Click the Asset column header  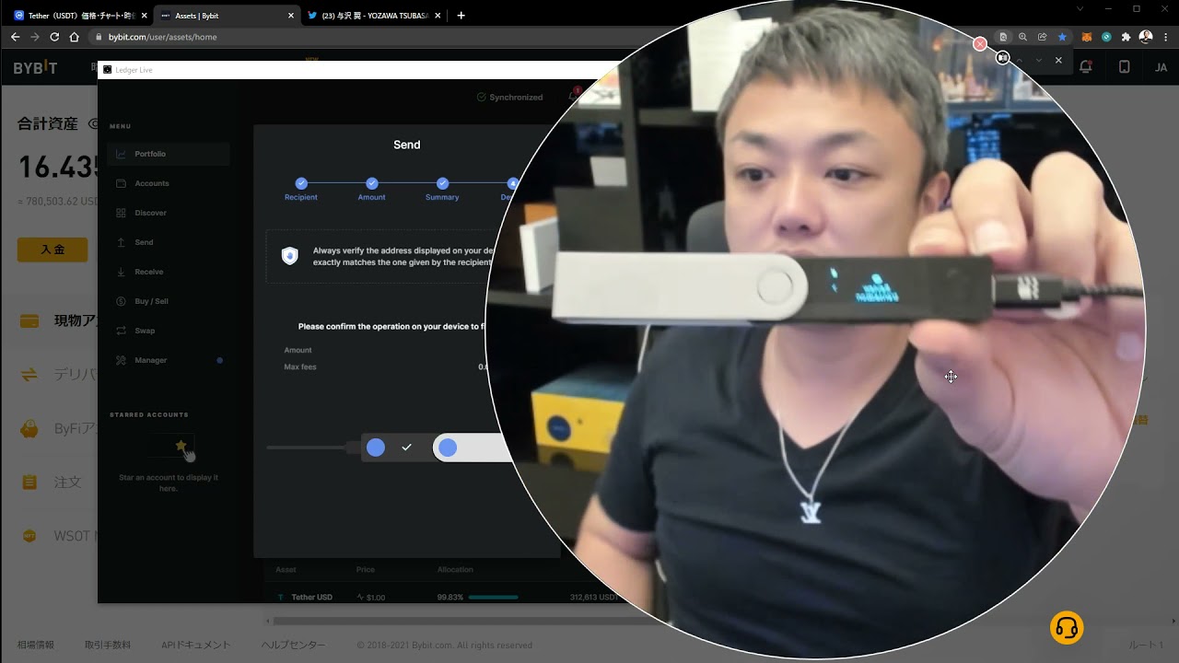286,570
